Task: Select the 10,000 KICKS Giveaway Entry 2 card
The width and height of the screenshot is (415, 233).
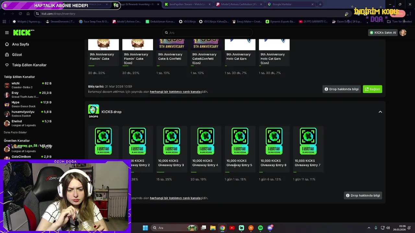Action: pyautogui.click(x=137, y=149)
